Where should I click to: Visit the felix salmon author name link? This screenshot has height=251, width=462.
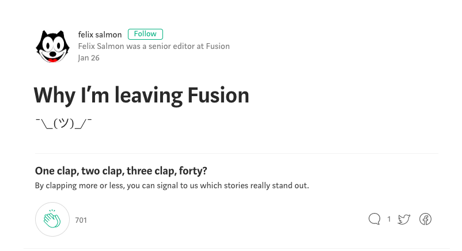(x=100, y=35)
